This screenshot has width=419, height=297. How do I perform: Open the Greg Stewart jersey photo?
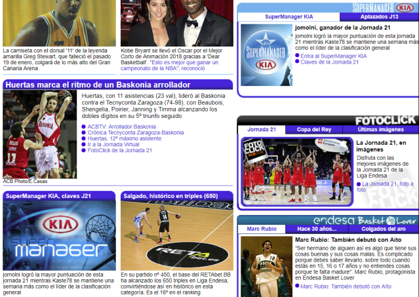[59, 23]
